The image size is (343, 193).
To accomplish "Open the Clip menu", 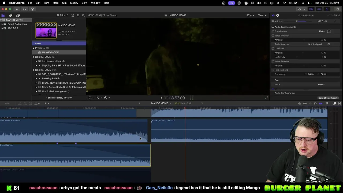I will [64, 3].
